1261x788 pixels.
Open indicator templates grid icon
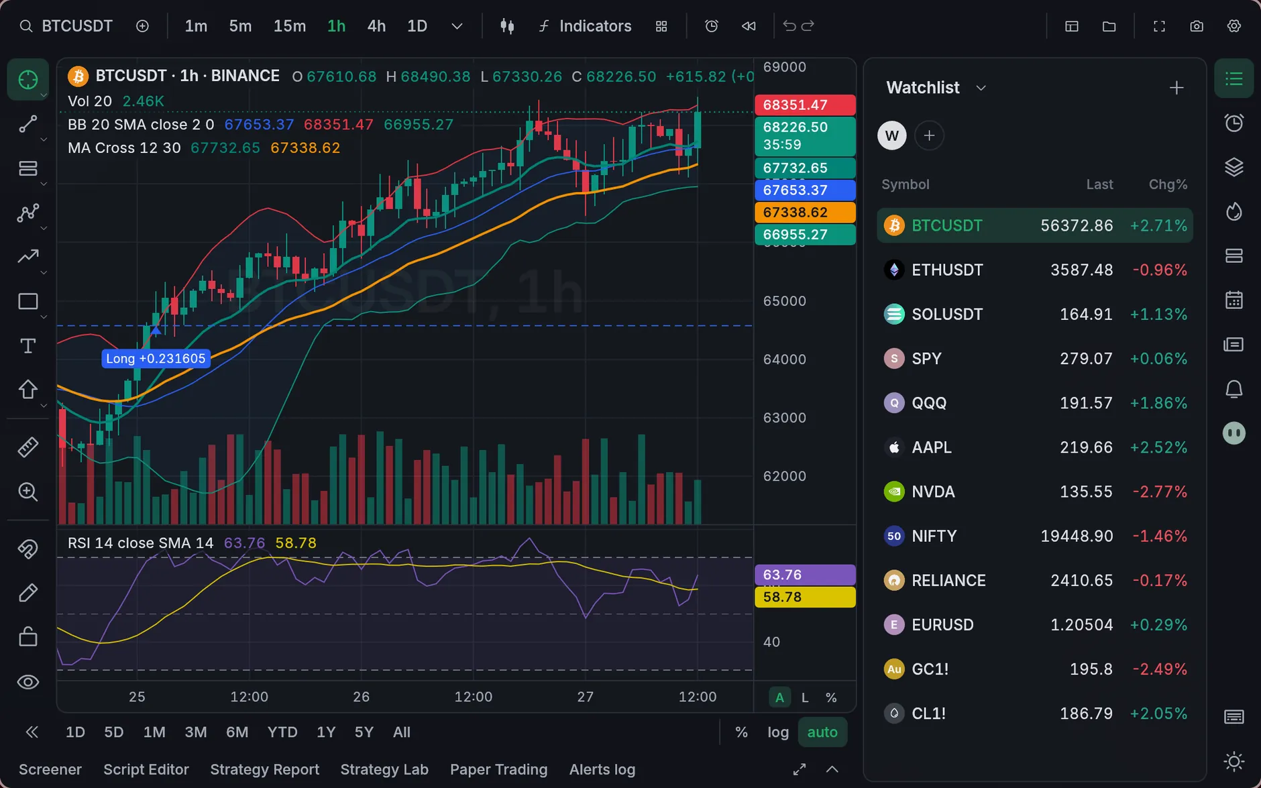[x=661, y=26]
